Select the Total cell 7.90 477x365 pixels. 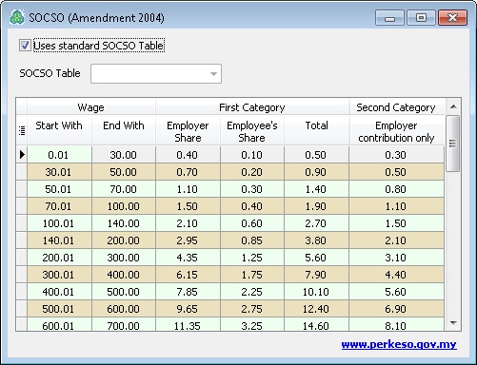pyautogui.click(x=316, y=275)
